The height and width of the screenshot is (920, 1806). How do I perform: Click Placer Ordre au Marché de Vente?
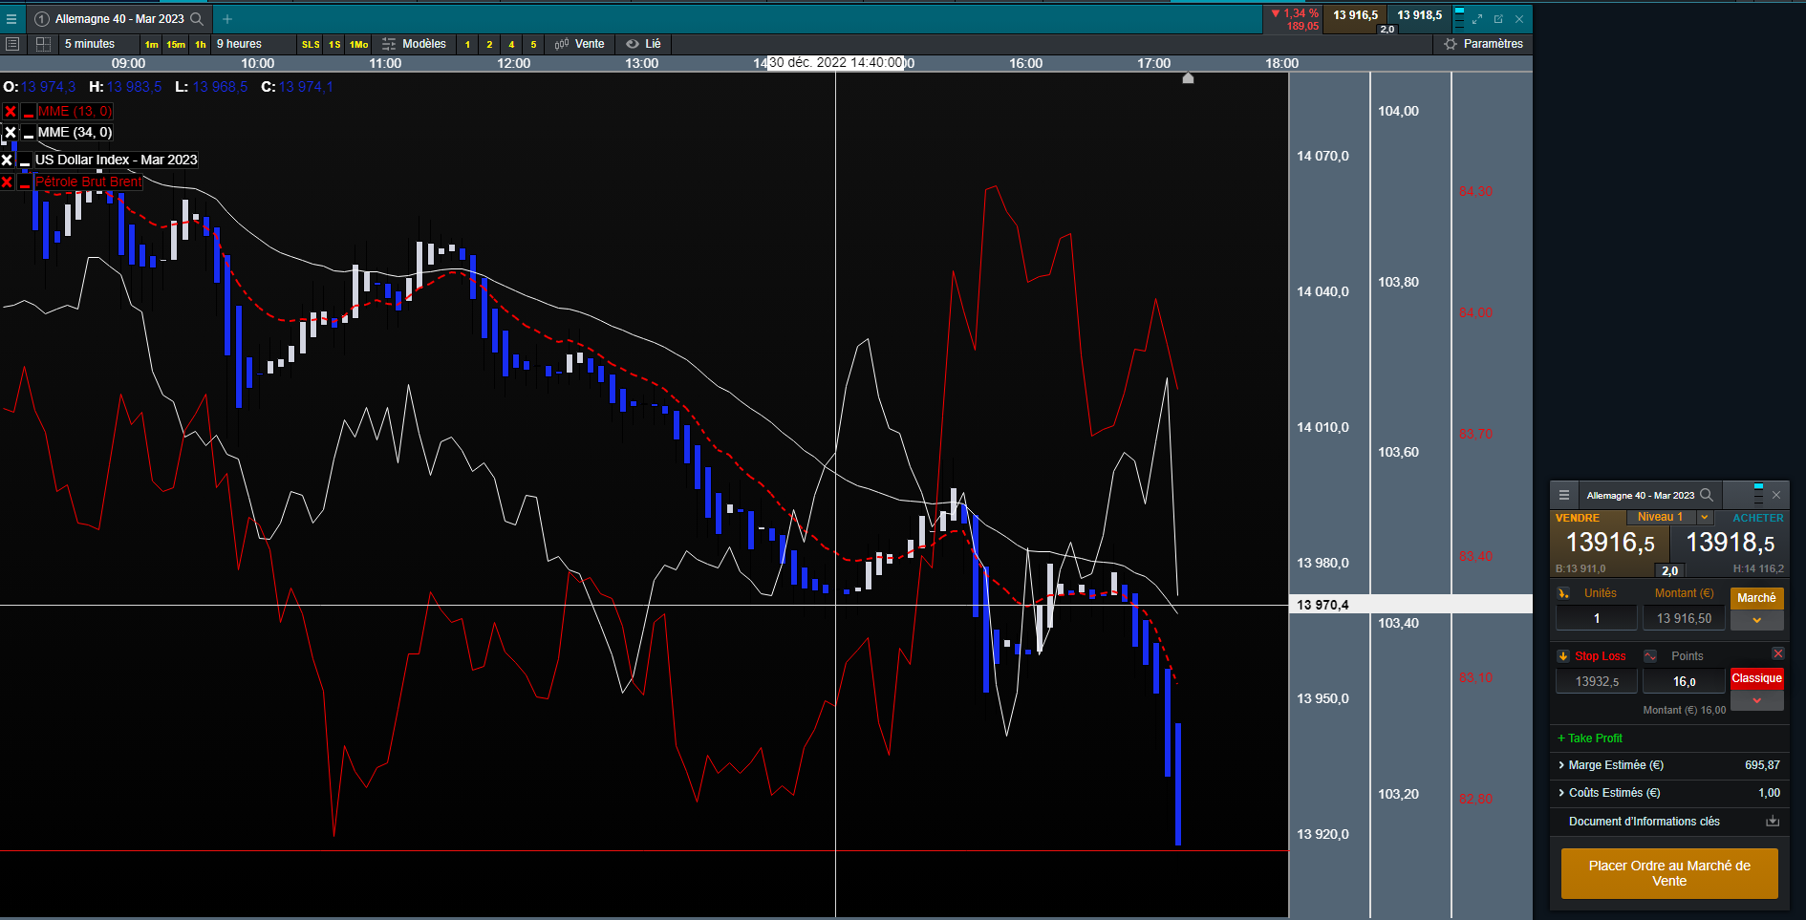click(x=1668, y=873)
